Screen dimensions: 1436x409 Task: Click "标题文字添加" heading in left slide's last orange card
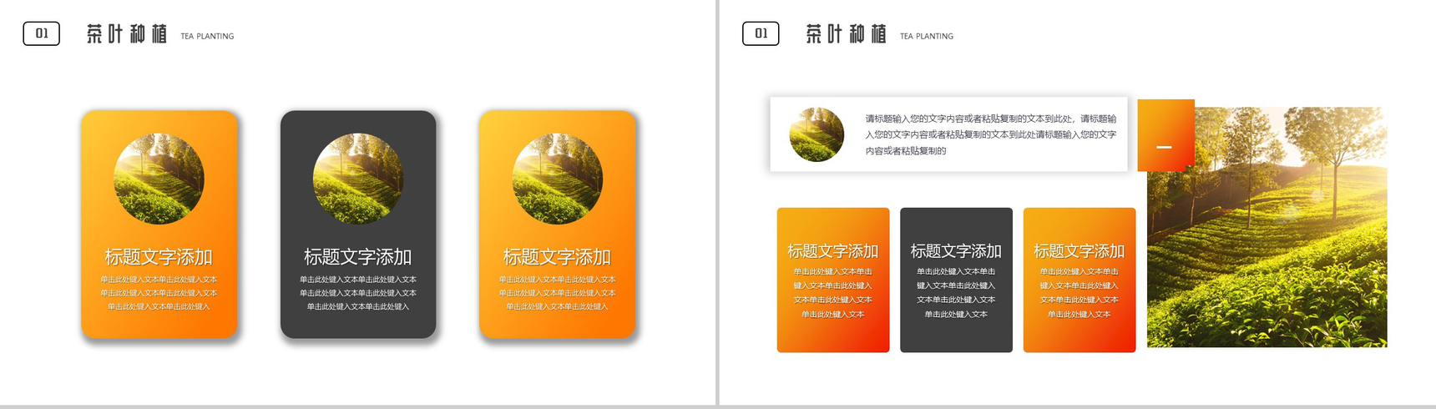[x=558, y=257]
